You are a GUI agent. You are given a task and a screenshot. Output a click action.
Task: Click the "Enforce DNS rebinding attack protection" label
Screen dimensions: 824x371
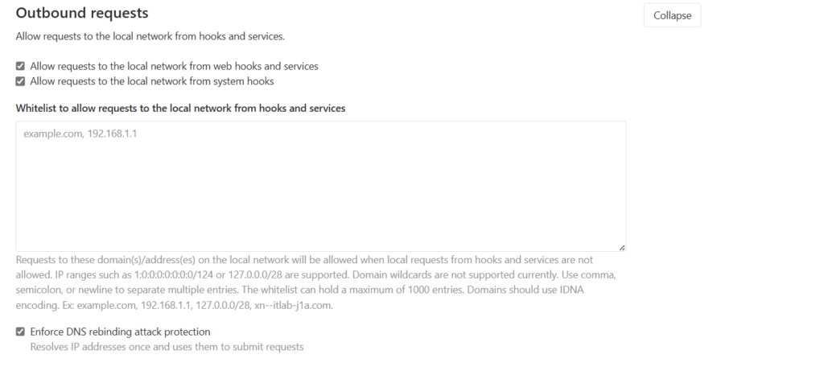point(120,332)
